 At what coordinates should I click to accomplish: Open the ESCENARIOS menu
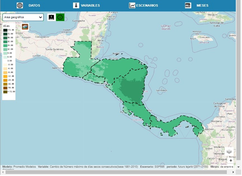147,6
